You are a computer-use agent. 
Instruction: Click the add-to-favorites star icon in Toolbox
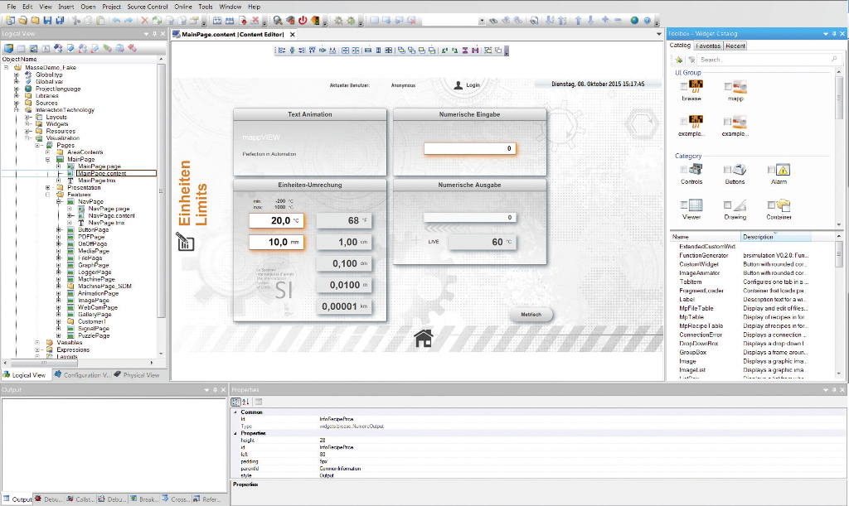[x=679, y=60]
